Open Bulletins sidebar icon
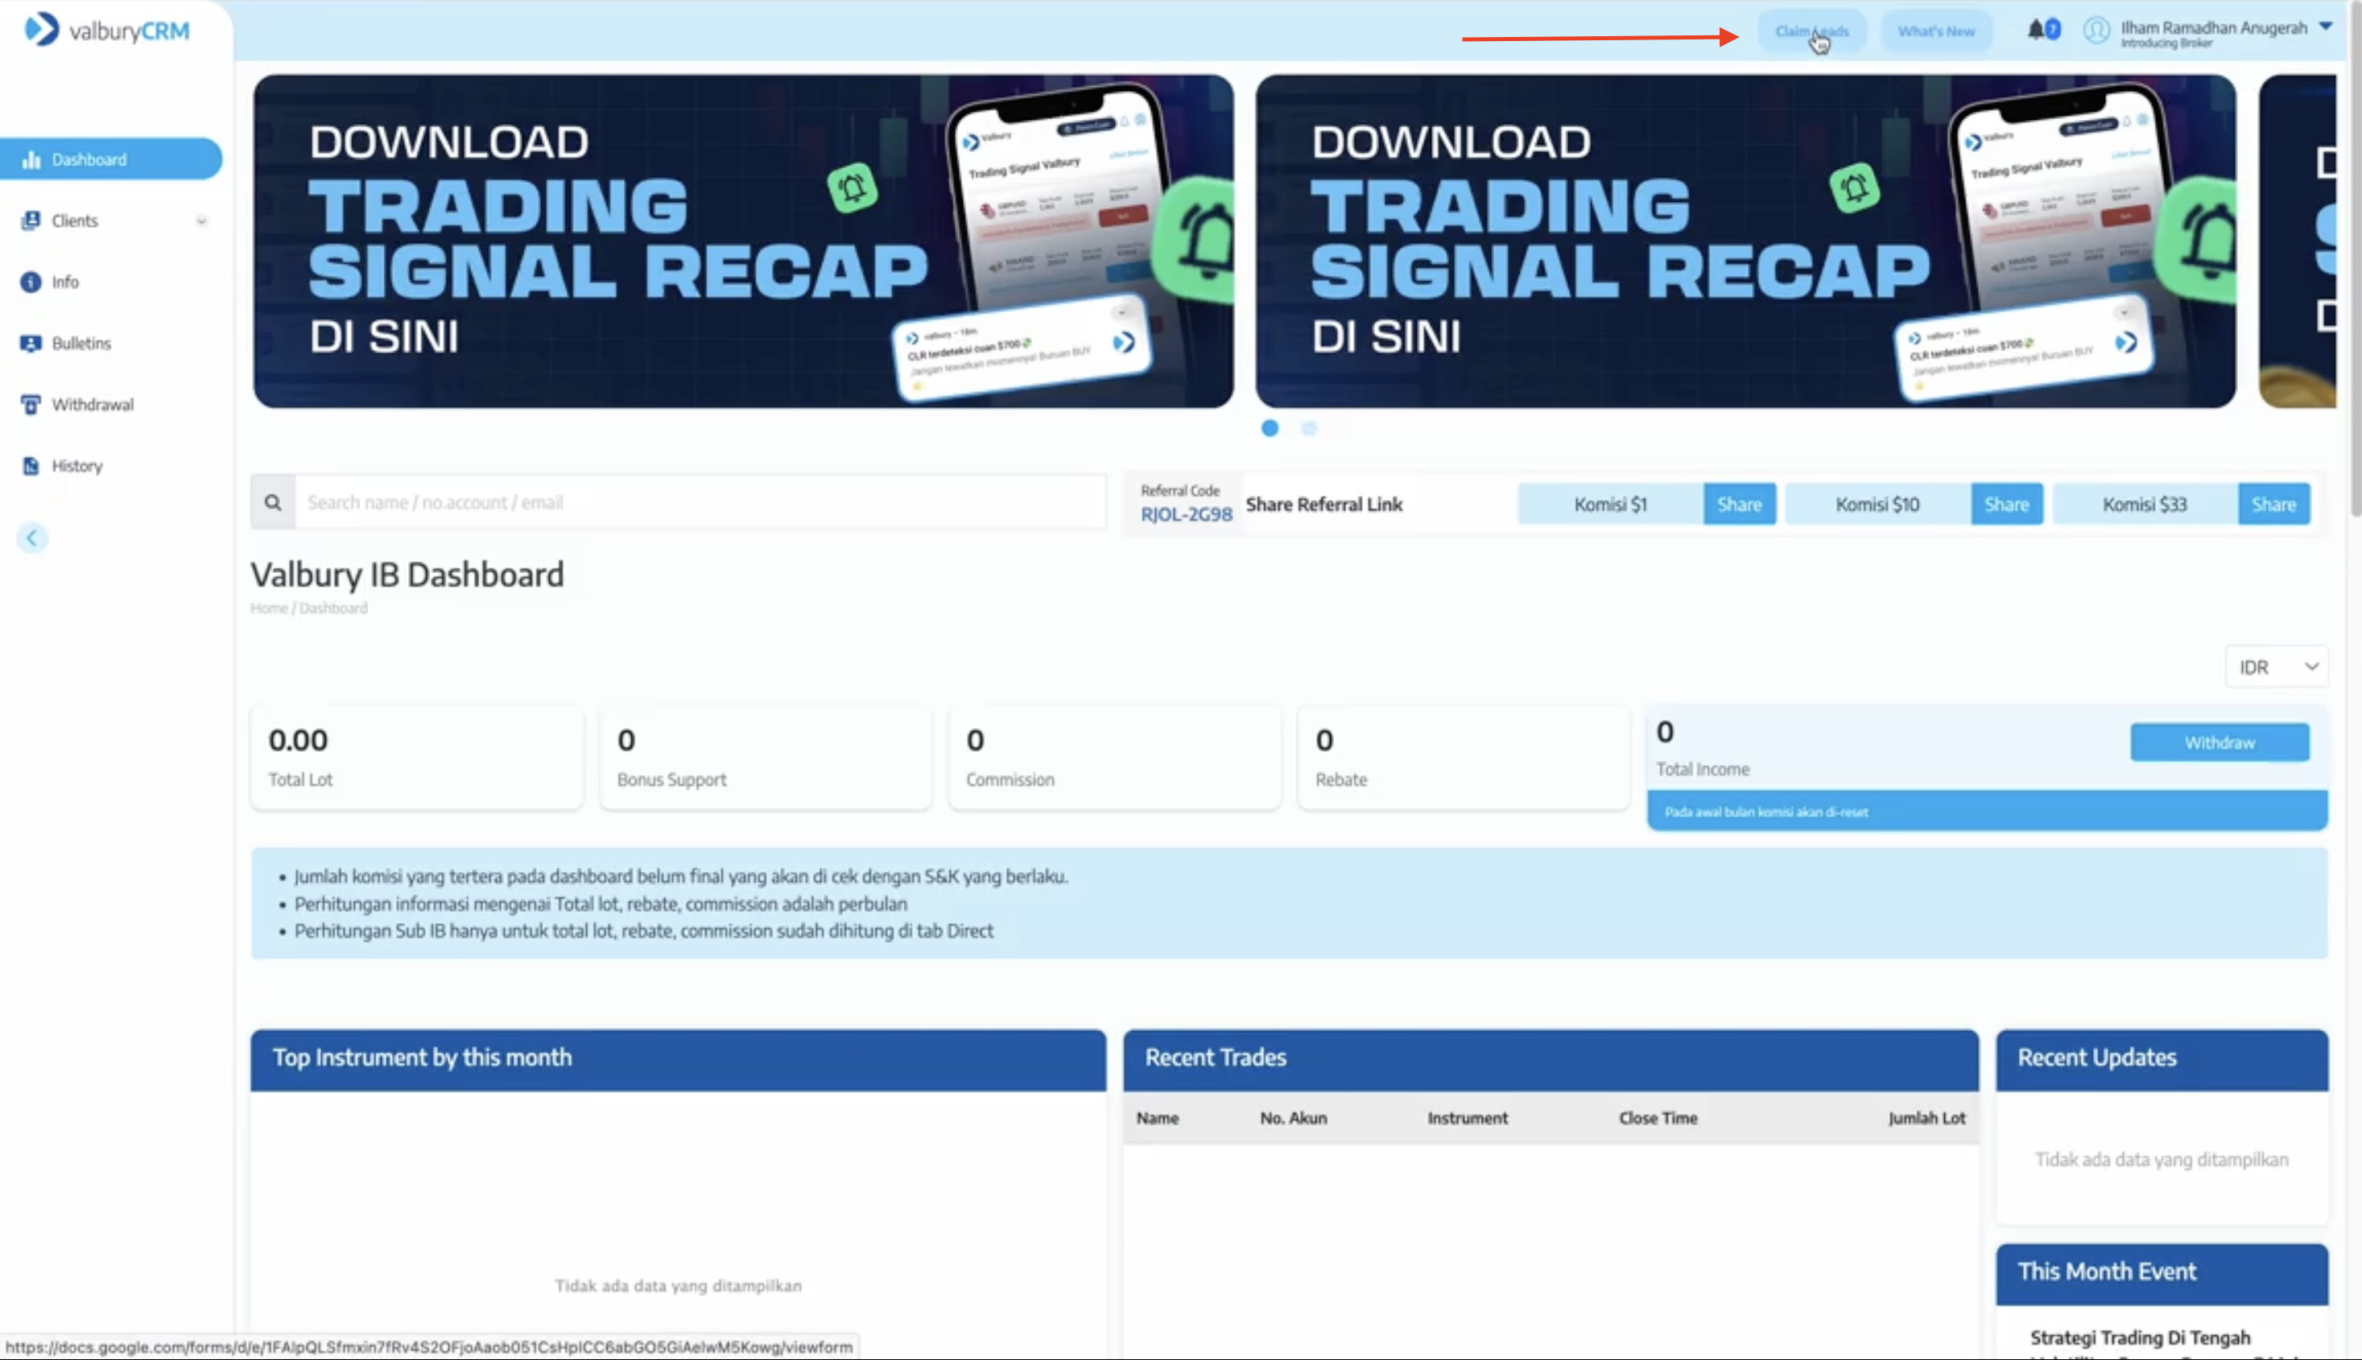 31,344
